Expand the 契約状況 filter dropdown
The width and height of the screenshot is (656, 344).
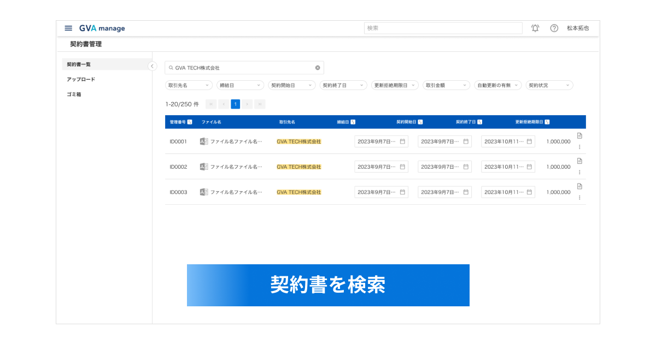549,85
